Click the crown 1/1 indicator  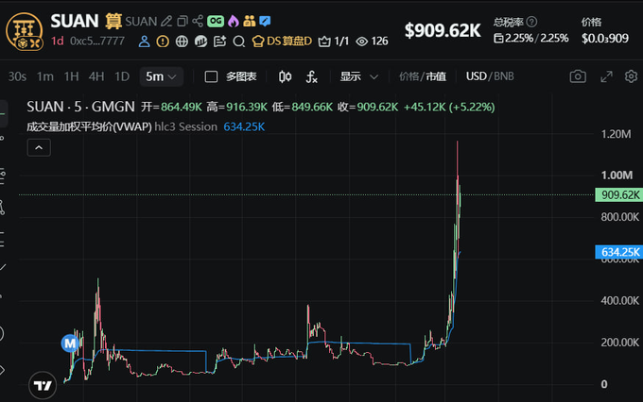coord(334,42)
